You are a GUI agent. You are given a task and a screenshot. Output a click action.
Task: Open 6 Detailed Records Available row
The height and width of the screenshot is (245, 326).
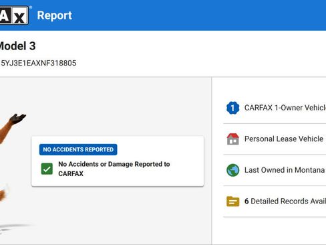pos(275,201)
